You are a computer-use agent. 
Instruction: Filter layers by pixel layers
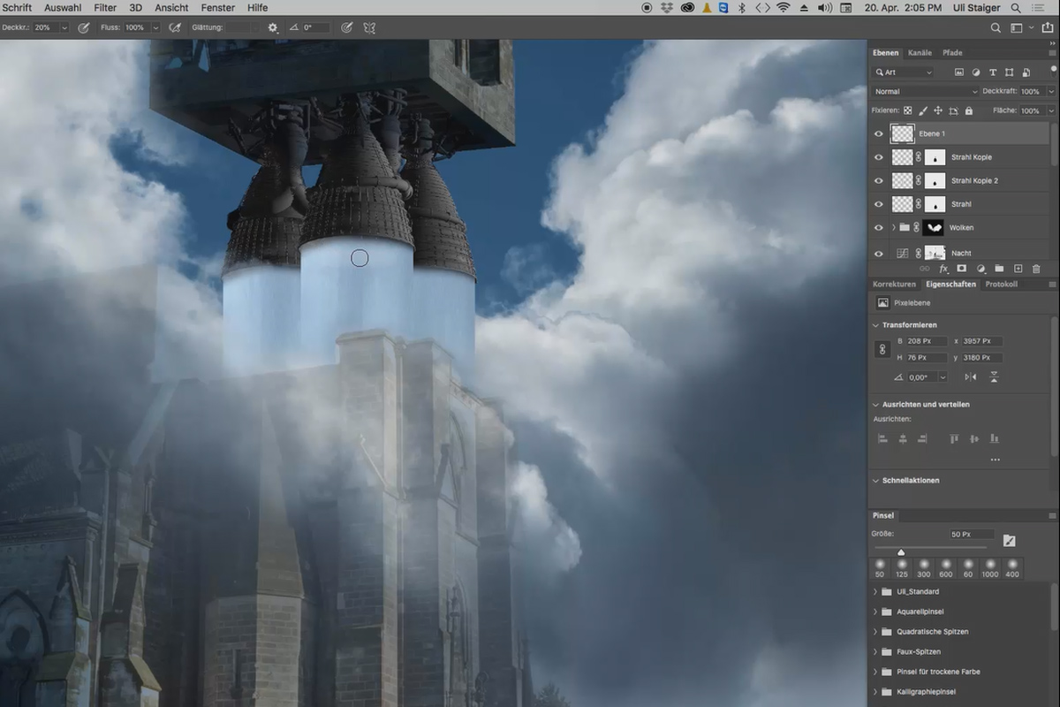point(959,72)
